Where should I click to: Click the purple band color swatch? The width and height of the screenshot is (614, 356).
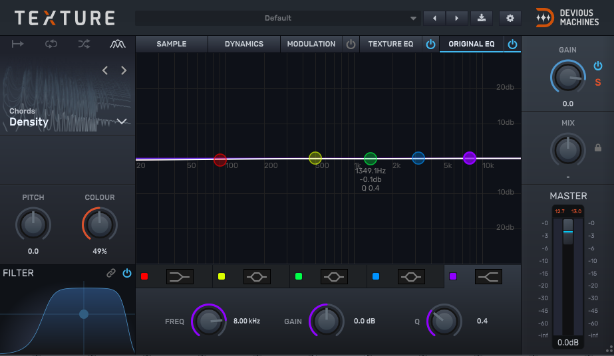(x=453, y=277)
